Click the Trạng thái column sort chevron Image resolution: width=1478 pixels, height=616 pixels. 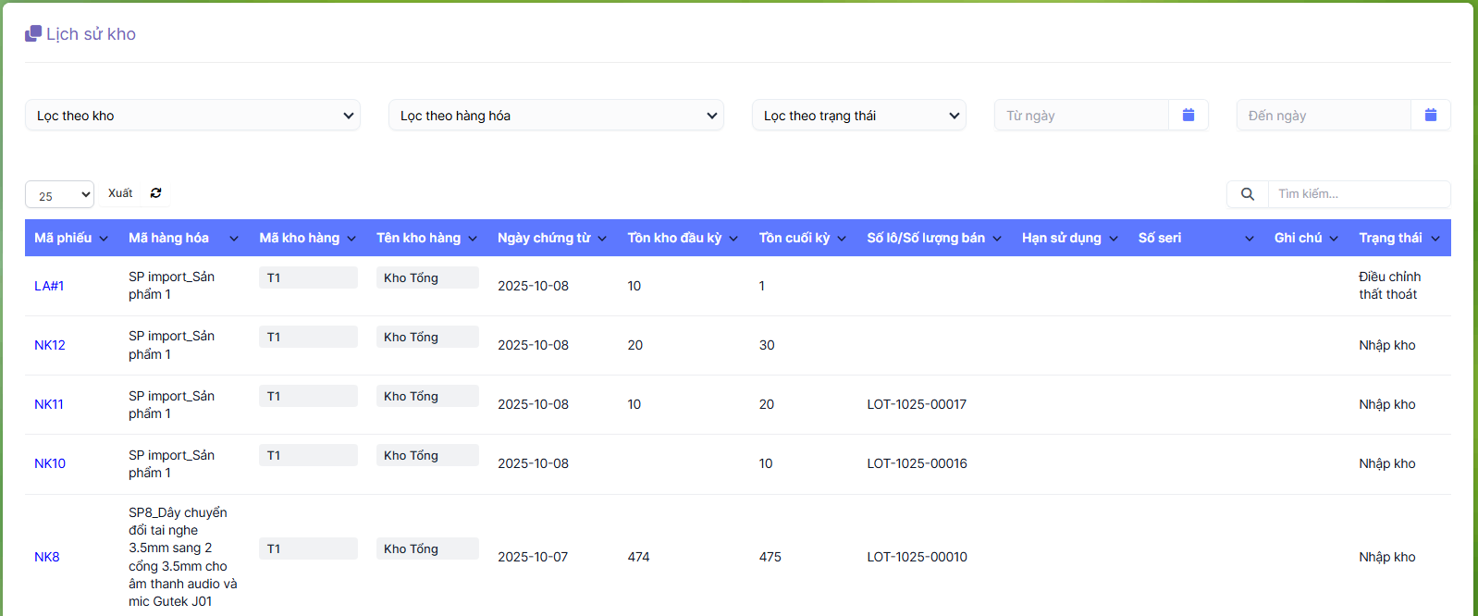point(1435,239)
